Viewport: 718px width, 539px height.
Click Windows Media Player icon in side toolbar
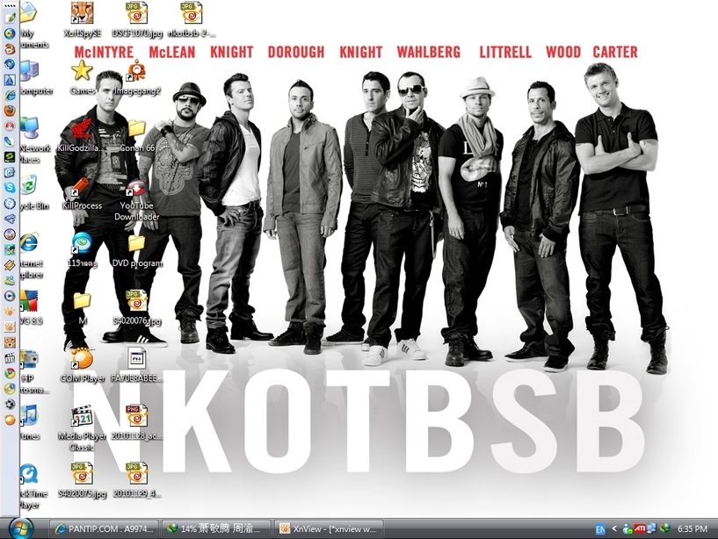[x=10, y=296]
